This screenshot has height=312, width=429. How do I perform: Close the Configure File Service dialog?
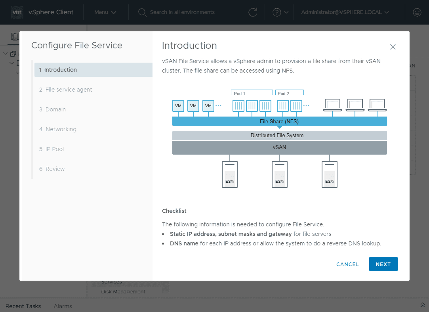[393, 47]
